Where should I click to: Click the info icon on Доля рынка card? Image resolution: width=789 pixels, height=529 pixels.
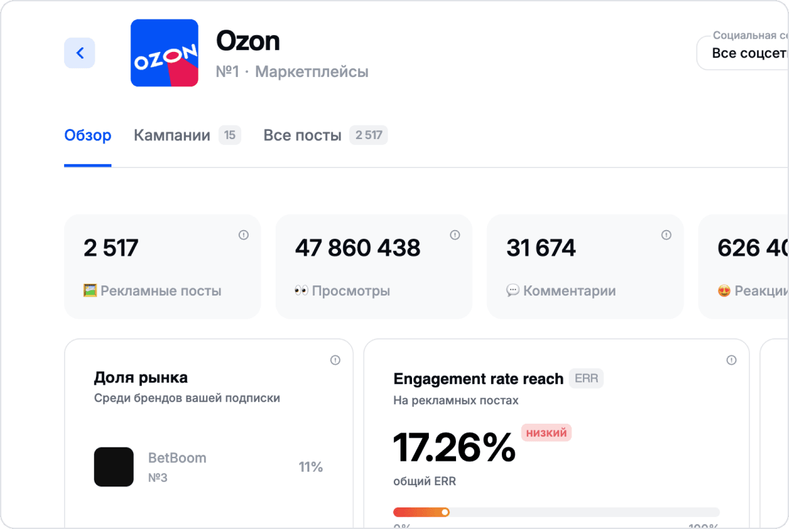335,360
